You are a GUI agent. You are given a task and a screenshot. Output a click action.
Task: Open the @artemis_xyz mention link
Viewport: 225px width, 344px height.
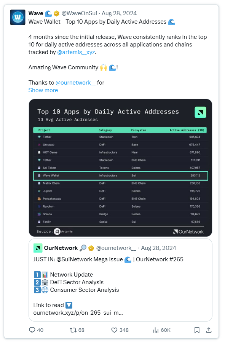76,52
